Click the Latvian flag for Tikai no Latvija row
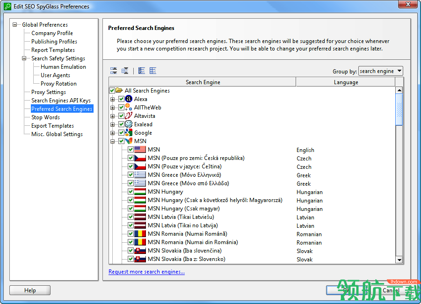Viewport: 421px width, 304px height. tap(140, 225)
